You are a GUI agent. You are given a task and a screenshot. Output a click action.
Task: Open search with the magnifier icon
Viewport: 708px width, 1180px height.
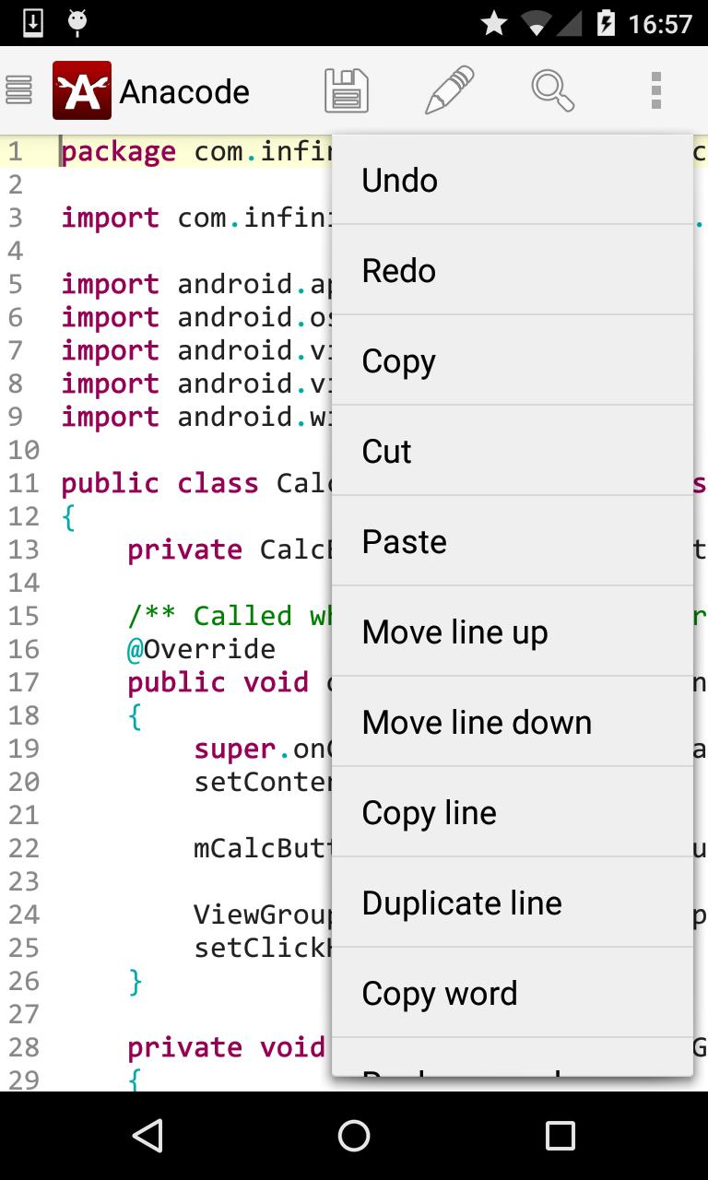point(552,90)
